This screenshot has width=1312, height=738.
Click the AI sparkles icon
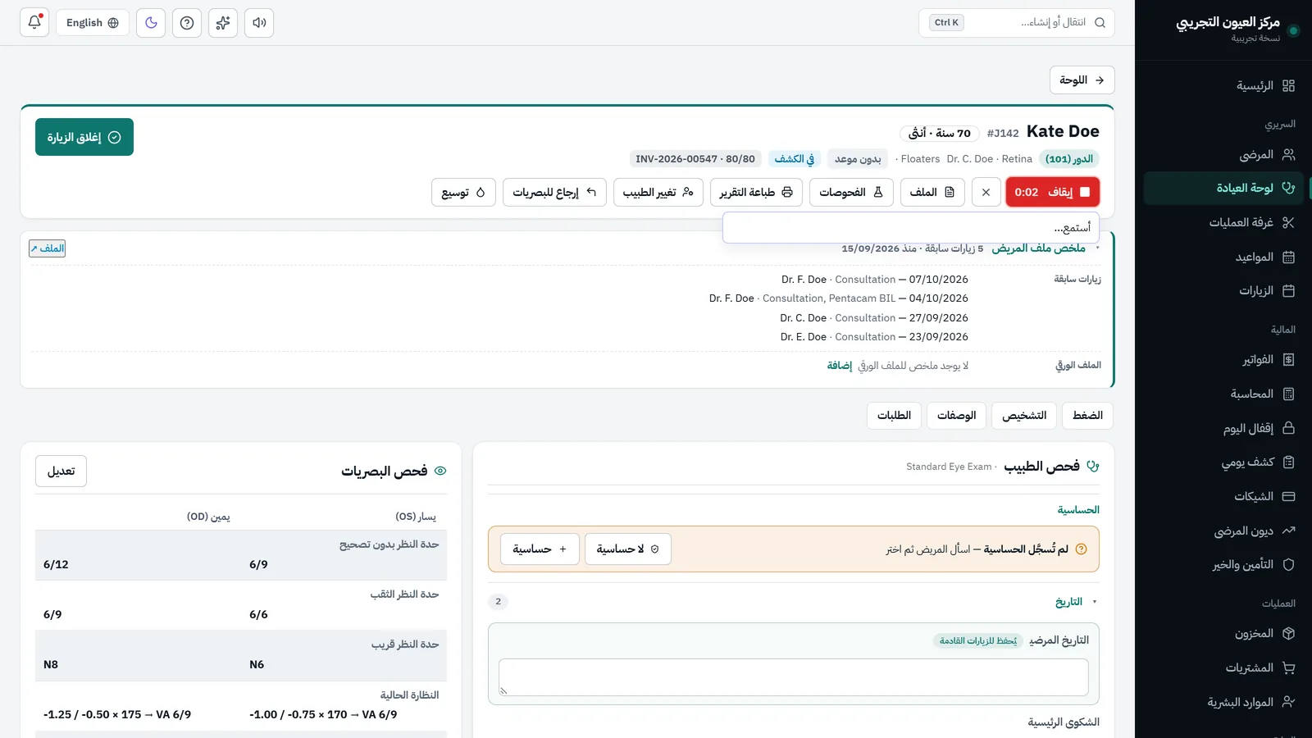(223, 22)
